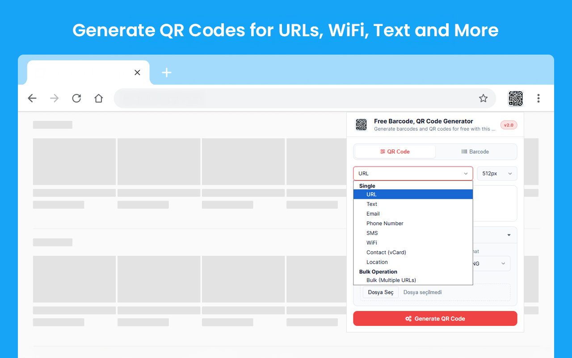The width and height of the screenshot is (572, 358).
Task: Select SMS from the type list
Action: 372,233
